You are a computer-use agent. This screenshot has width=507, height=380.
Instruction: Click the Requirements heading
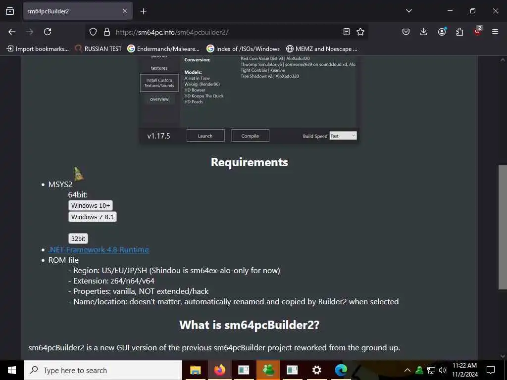pyautogui.click(x=250, y=162)
